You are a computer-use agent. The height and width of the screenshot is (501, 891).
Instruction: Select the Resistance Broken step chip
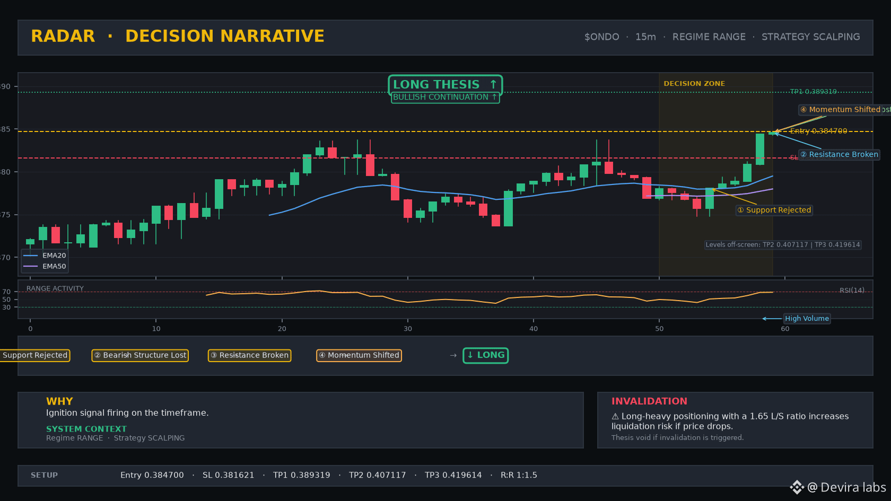coord(249,355)
